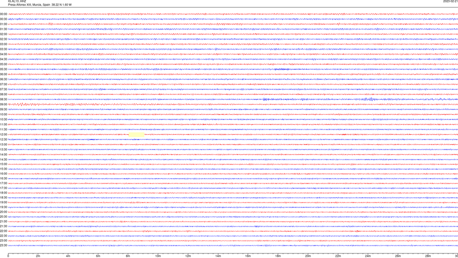The image size is (458, 258).
Task: Click the 20m tick label on time axis
Action: 308,256
